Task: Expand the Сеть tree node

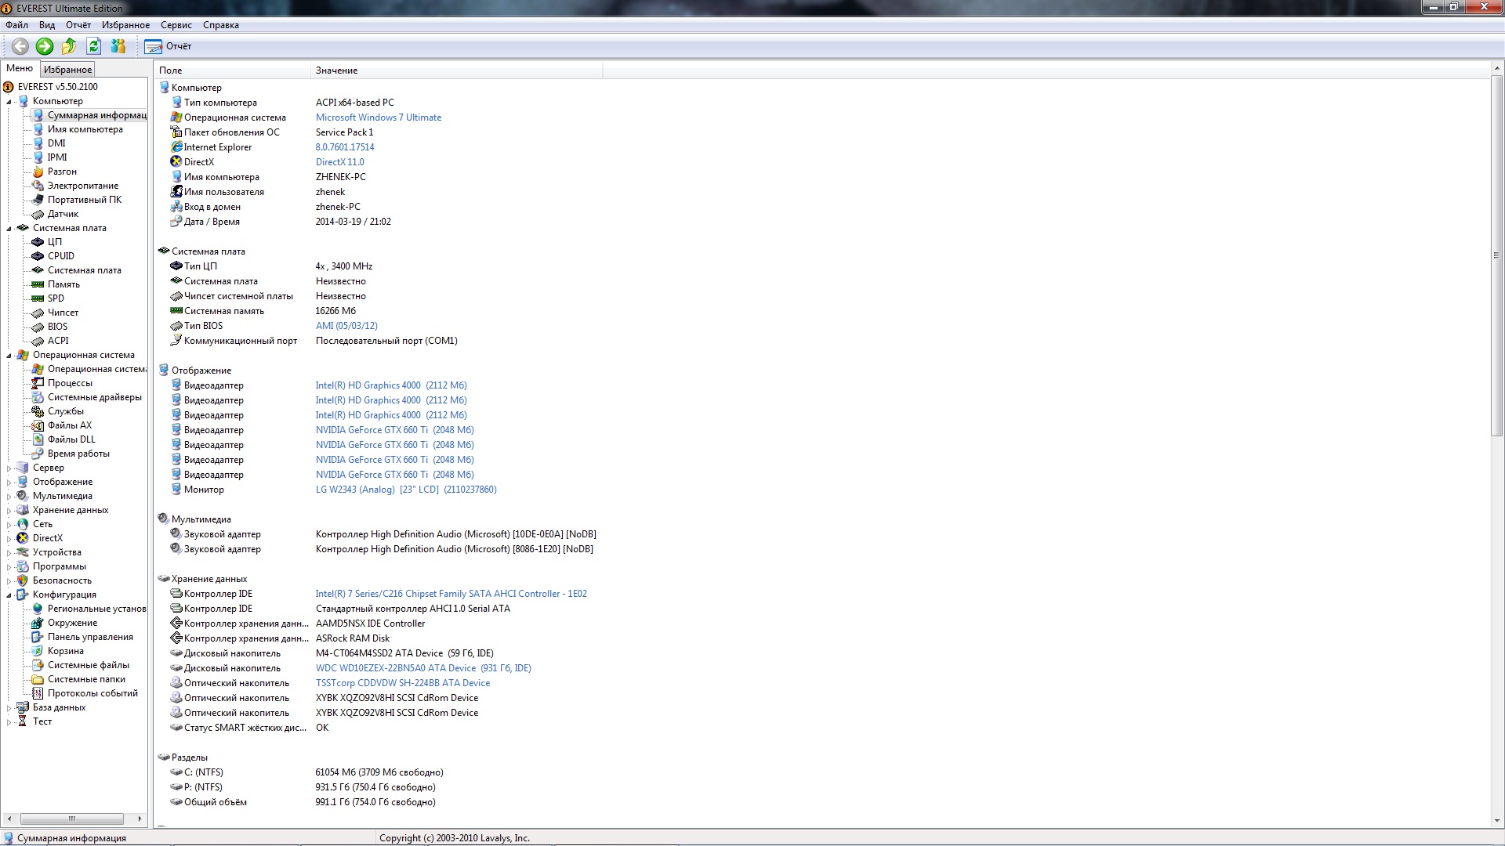Action: pyautogui.click(x=9, y=524)
